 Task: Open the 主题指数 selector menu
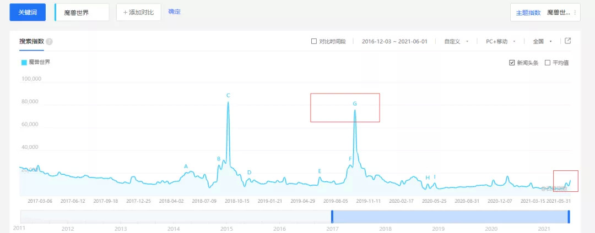point(545,13)
